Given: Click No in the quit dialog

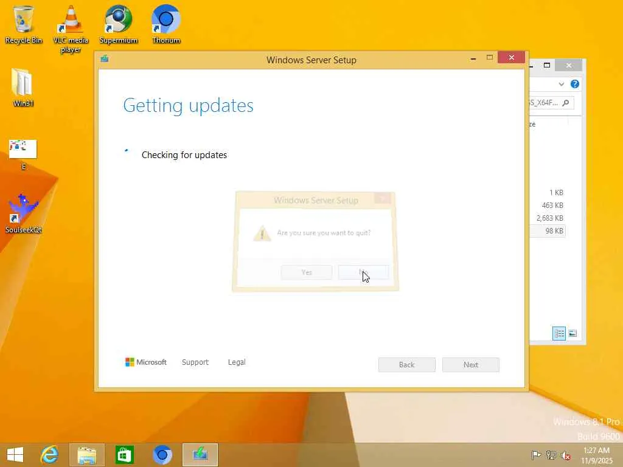Looking at the screenshot, I should click(x=363, y=272).
